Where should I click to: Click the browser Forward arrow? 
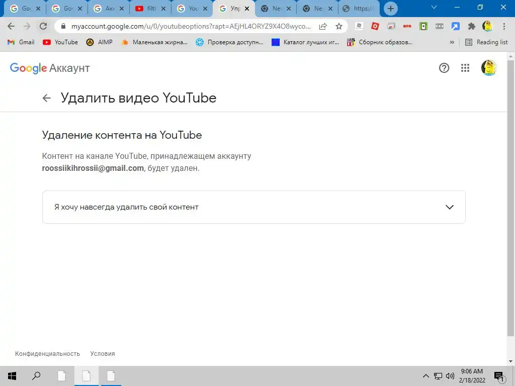[x=27, y=26]
